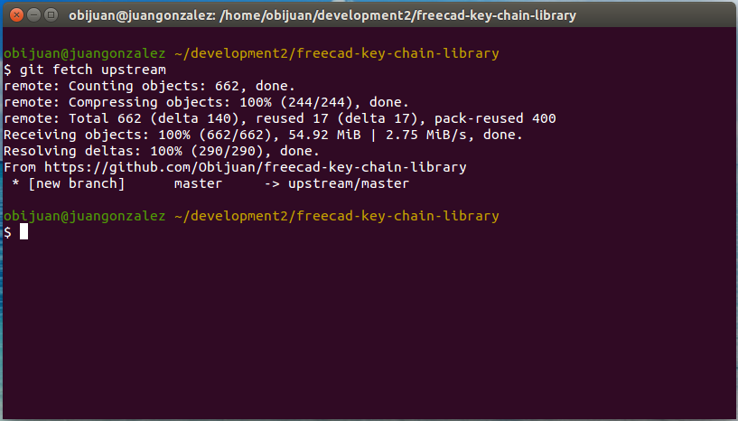
Task: Click the word 'master' before the arrow
Action: coord(198,183)
